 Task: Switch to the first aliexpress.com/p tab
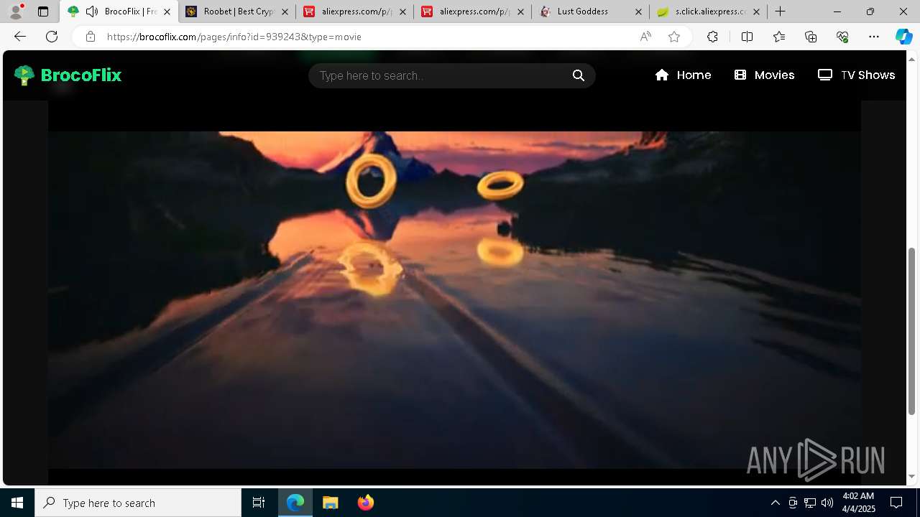point(354,11)
